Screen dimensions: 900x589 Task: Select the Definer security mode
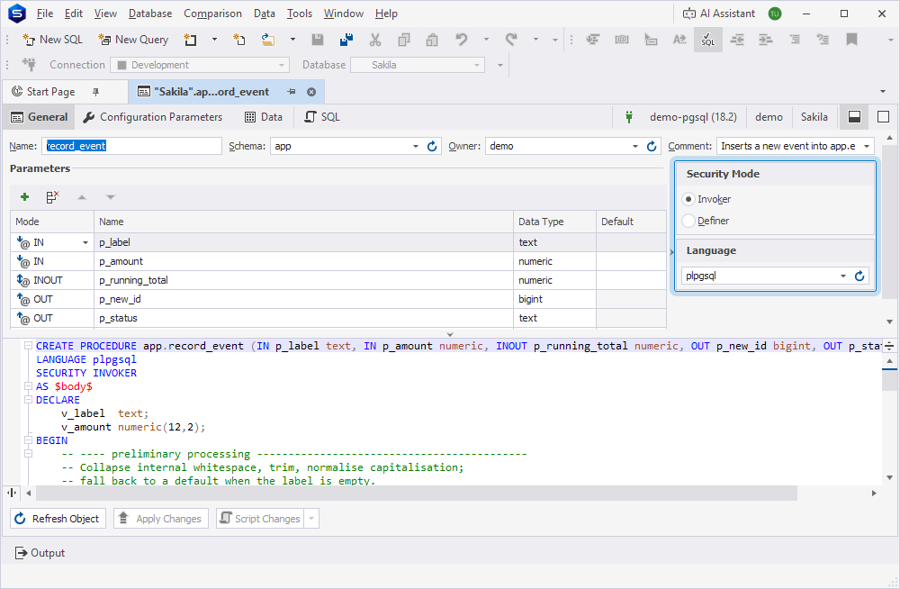pos(688,221)
